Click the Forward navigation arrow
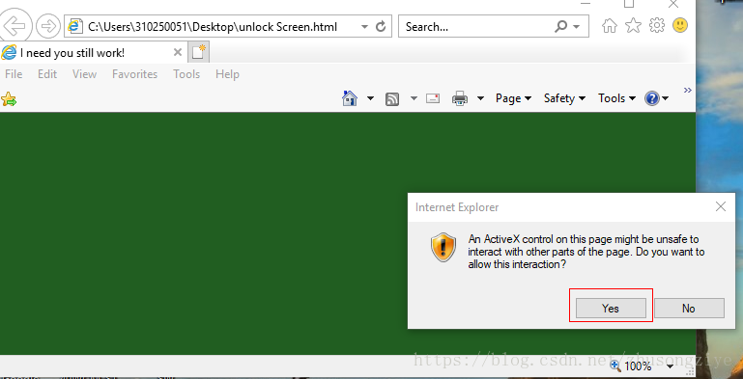Image resolution: width=743 pixels, height=379 pixels. 48,26
